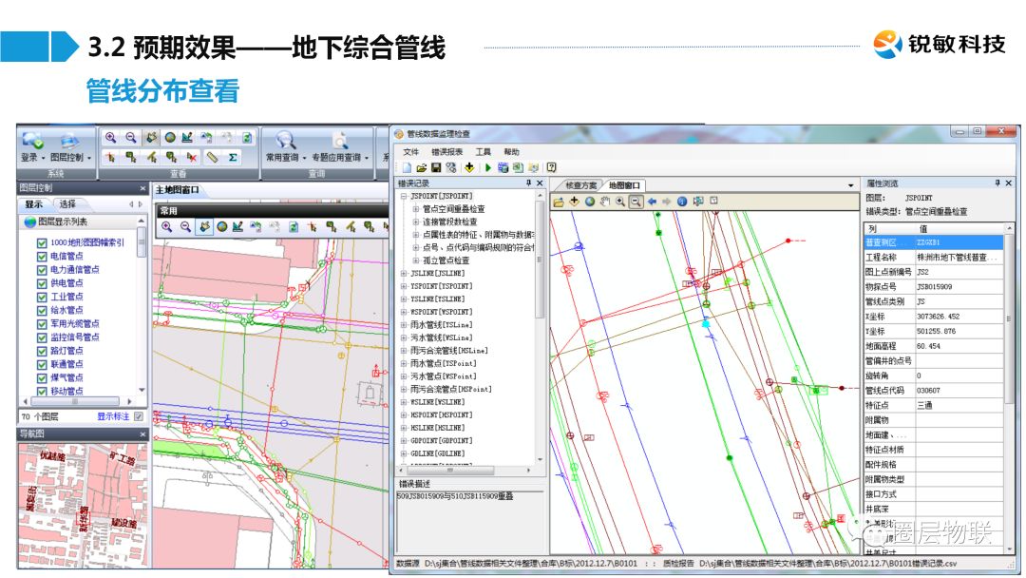Uncheck the 供电管点 layer checkbox
This screenshot has width=1026, height=578.
[x=42, y=283]
